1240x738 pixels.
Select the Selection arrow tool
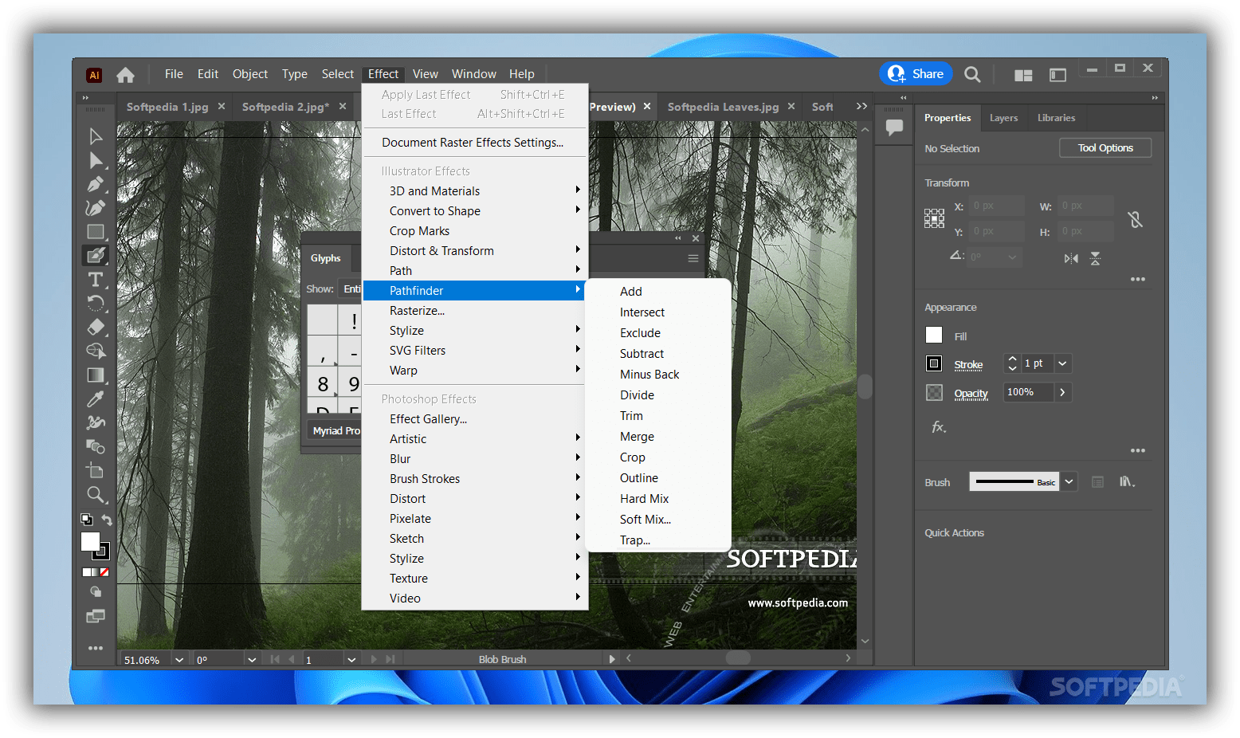(96, 136)
